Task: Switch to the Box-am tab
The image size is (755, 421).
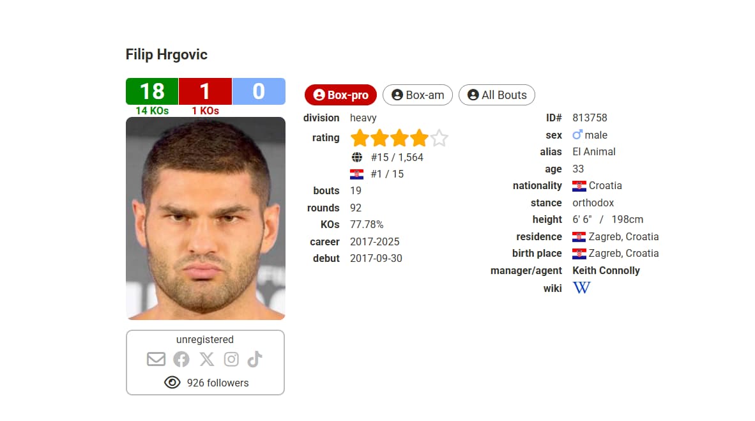Action: pyautogui.click(x=418, y=95)
